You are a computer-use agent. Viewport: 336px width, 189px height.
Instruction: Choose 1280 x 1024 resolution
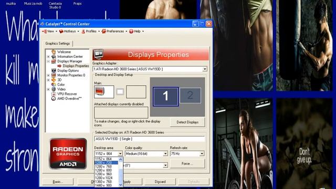[106, 178]
